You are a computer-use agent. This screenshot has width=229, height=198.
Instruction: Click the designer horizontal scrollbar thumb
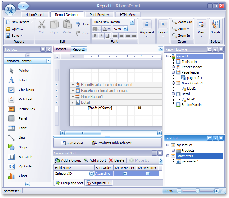[83, 133]
